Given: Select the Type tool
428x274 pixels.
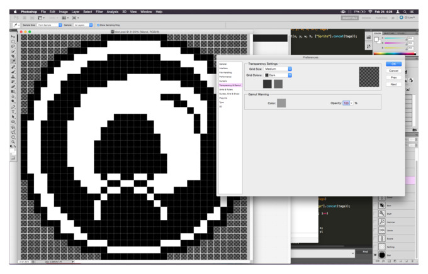Looking at the screenshot, I should pos(13,112).
